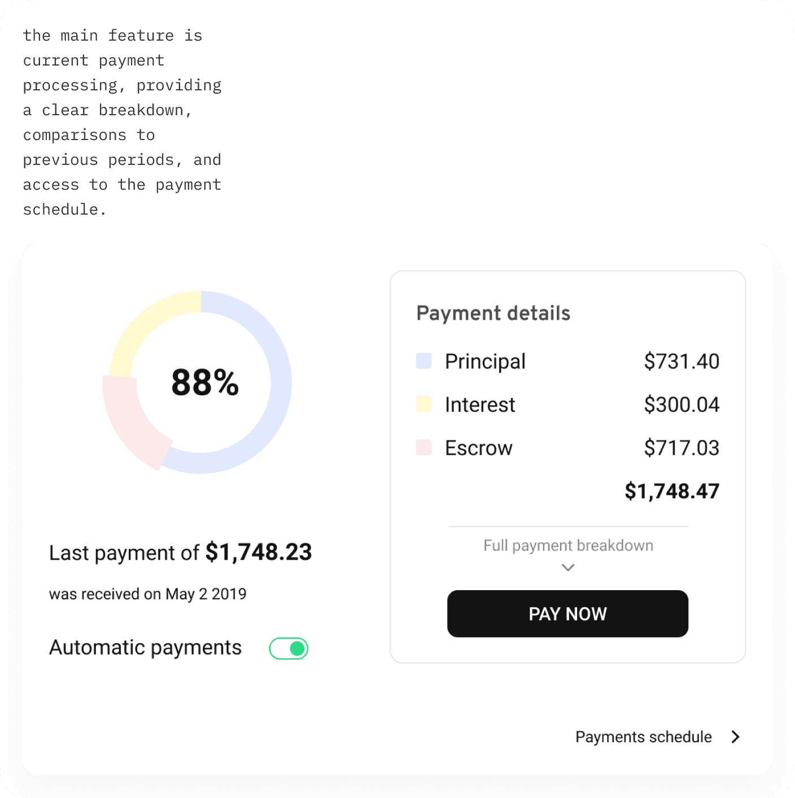The height and width of the screenshot is (798, 795).
Task: Click the Last payment of $1,748.23 text
Action: (180, 552)
